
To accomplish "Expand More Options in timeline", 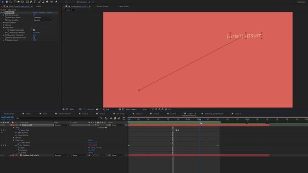I will 16,136.
